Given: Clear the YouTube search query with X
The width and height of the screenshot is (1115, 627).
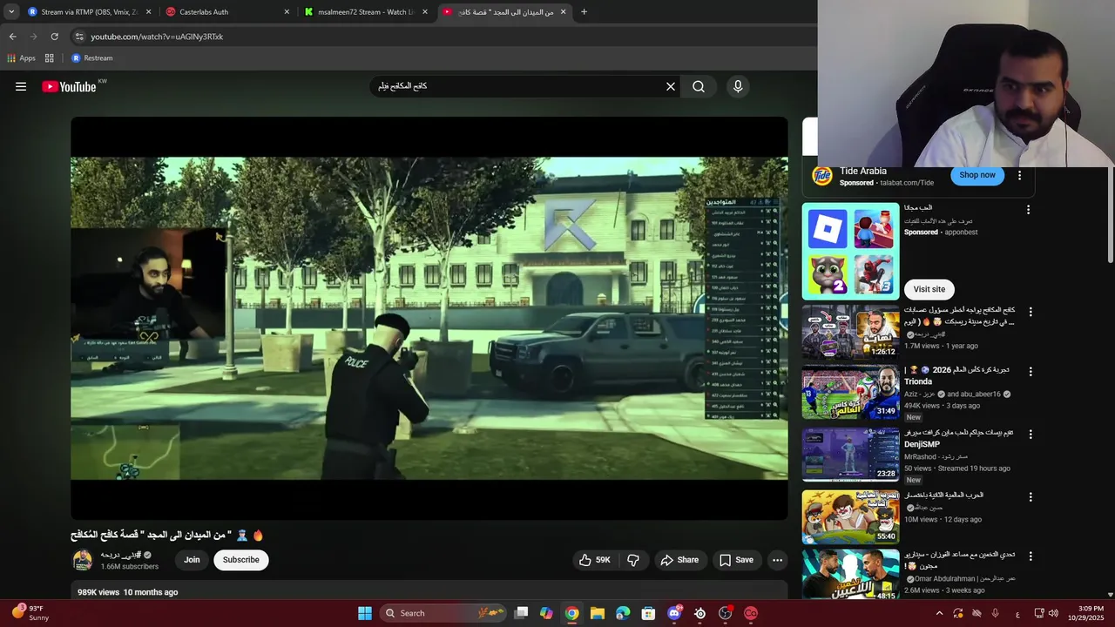Looking at the screenshot, I should pyautogui.click(x=671, y=86).
